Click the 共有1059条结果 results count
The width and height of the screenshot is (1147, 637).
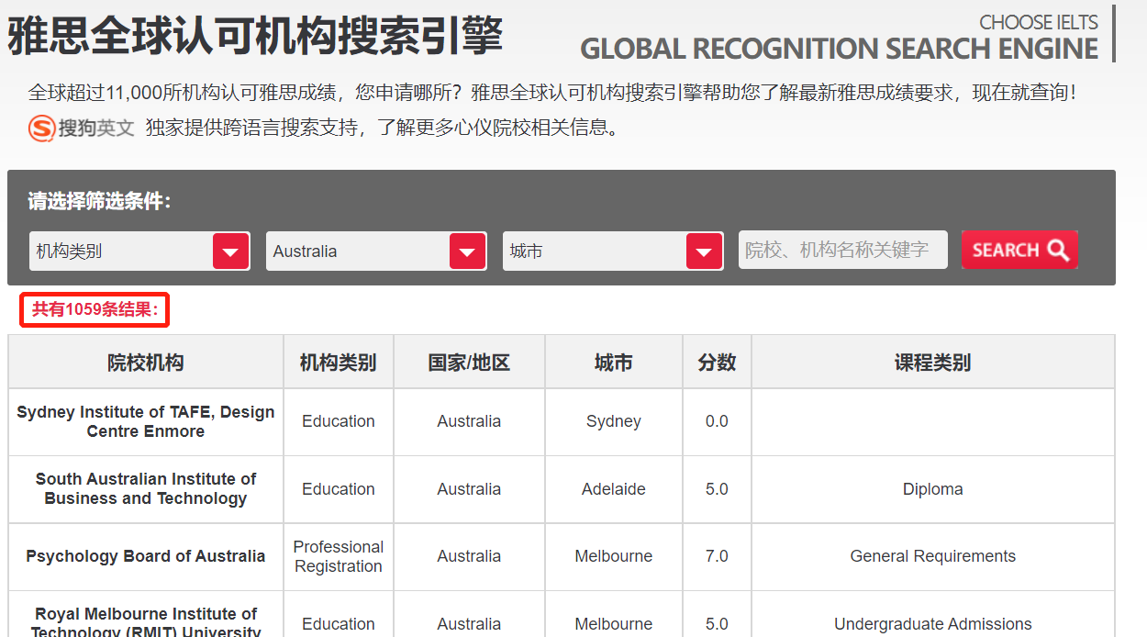[95, 309]
